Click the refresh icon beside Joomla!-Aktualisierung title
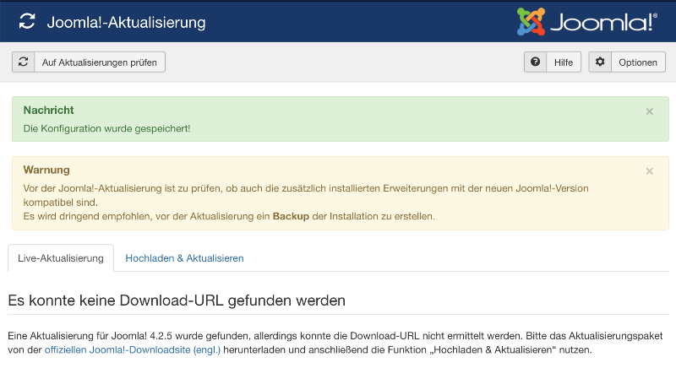The height and width of the screenshot is (379, 676). coord(27,22)
